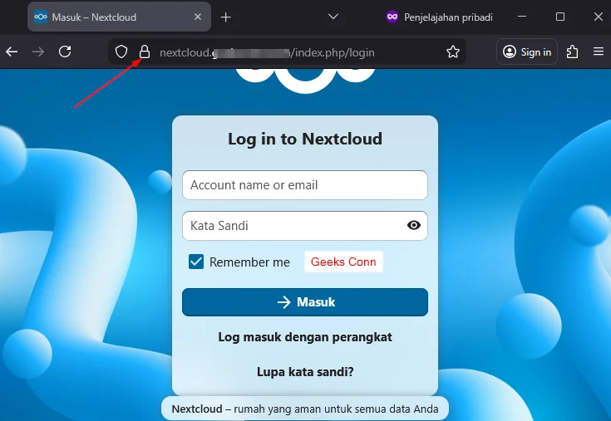This screenshot has height=421, width=611.
Task: Click the padlock site security icon
Action: 145,51
